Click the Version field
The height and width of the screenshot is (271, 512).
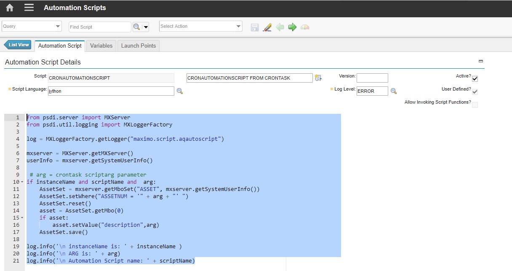coord(372,78)
